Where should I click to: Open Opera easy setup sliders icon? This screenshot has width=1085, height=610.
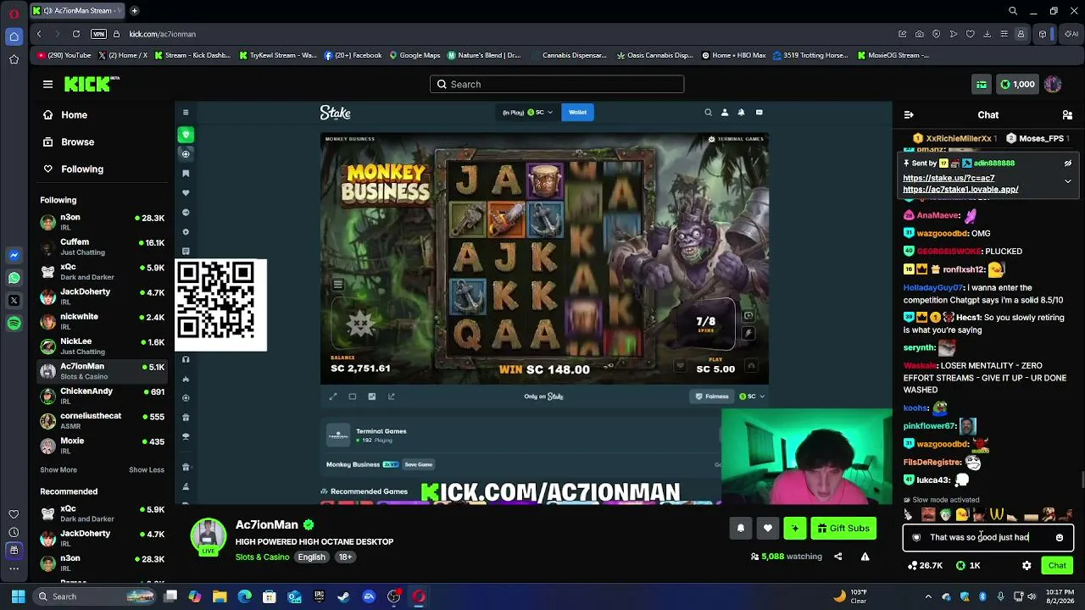click(1004, 34)
